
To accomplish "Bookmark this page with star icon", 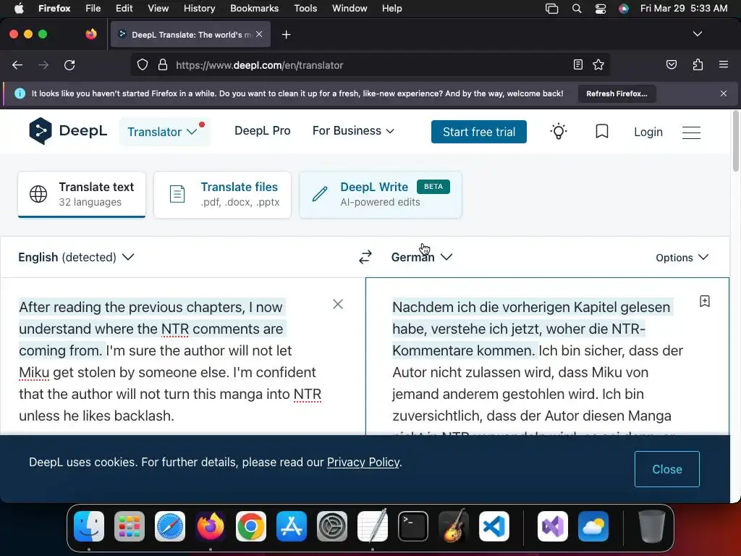I will 598,64.
